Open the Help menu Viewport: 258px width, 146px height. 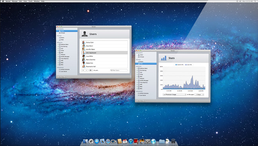coord(43,1)
